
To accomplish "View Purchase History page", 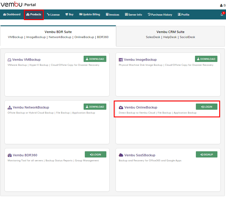I will pos(160,14).
